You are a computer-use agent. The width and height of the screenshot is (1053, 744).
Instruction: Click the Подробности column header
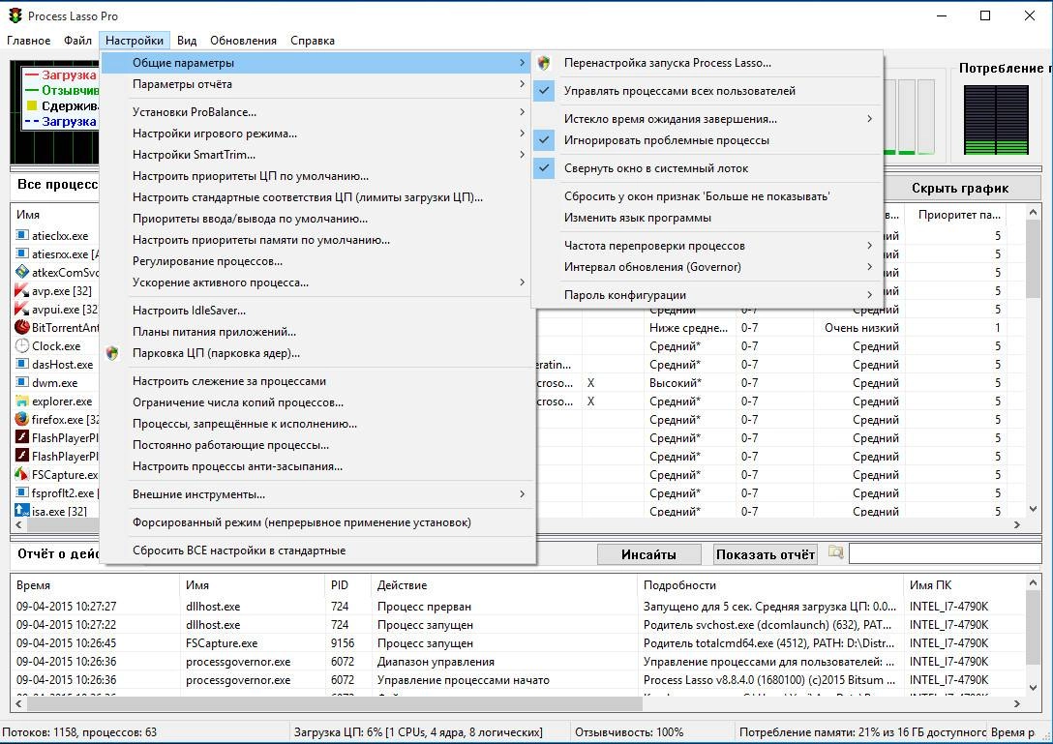tap(769, 585)
